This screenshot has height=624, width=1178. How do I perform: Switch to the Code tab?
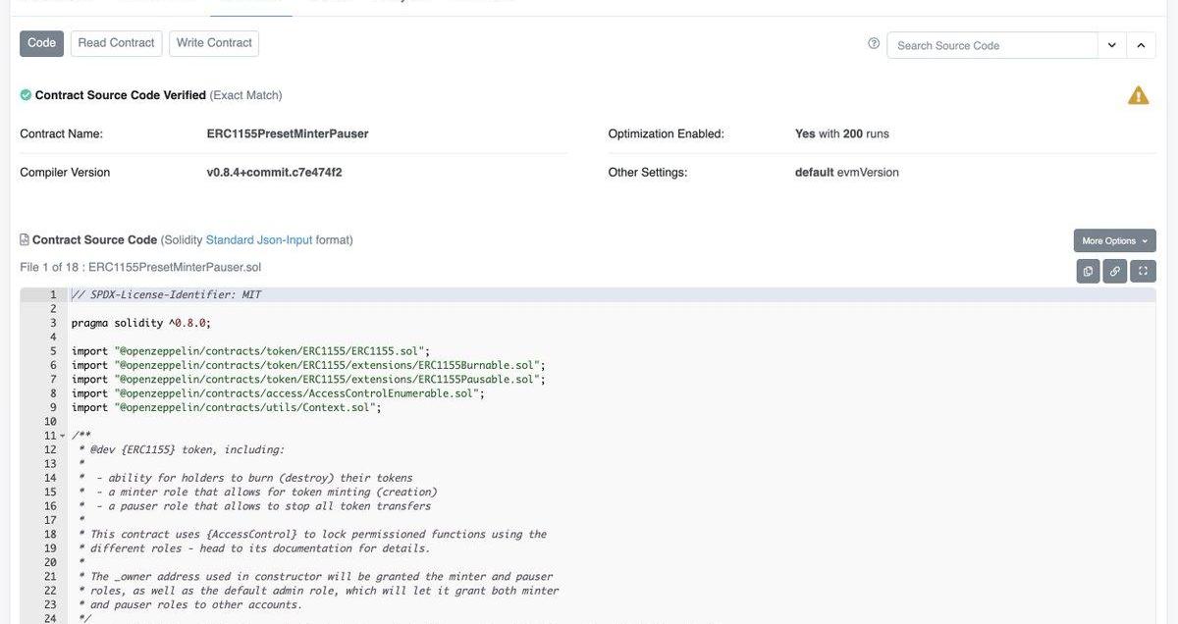(41, 43)
